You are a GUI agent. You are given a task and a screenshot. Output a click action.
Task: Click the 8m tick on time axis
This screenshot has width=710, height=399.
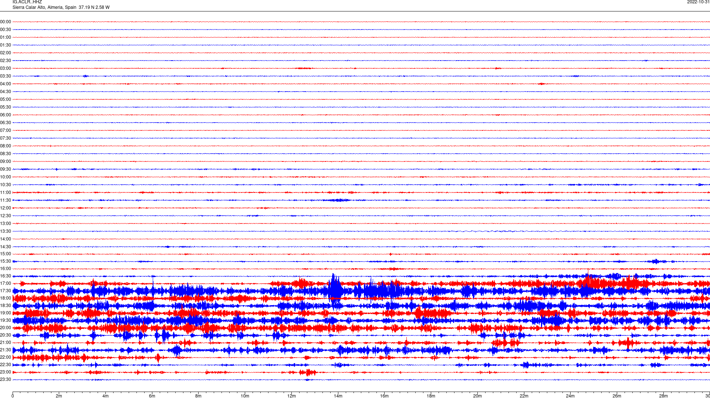(199, 396)
